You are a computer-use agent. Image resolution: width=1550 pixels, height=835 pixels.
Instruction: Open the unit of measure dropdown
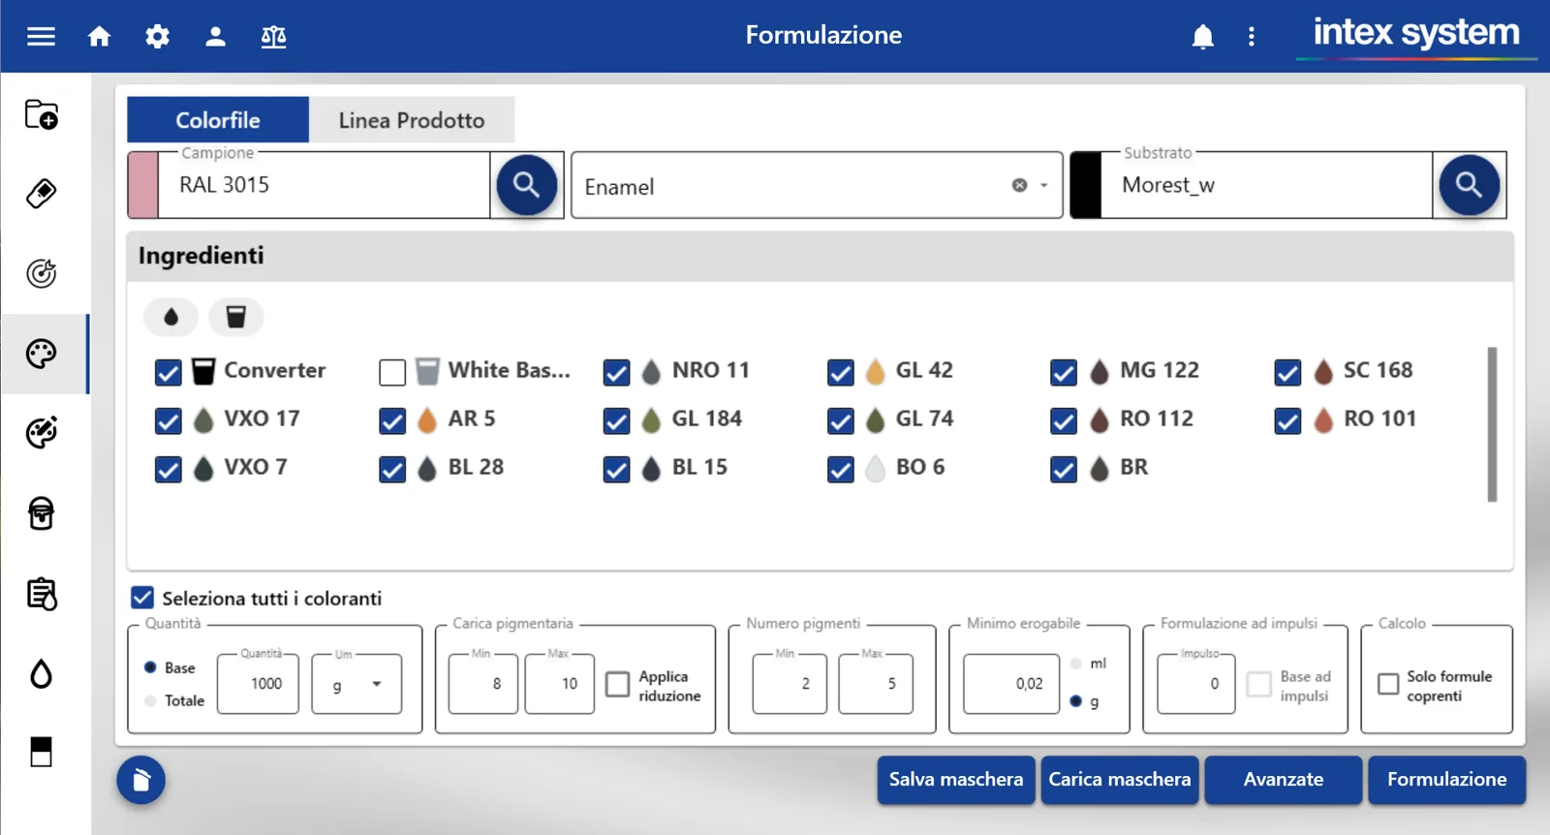pos(356,684)
